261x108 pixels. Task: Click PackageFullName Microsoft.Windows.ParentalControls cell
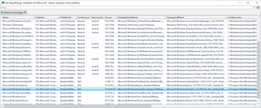[196, 47]
